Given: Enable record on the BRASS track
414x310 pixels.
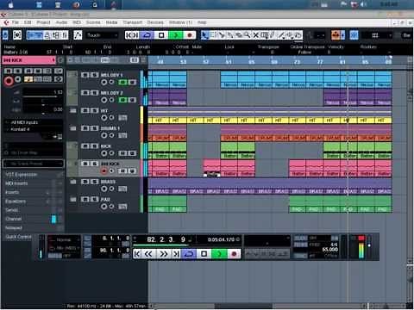Looking at the screenshot, I should tap(104, 189).
